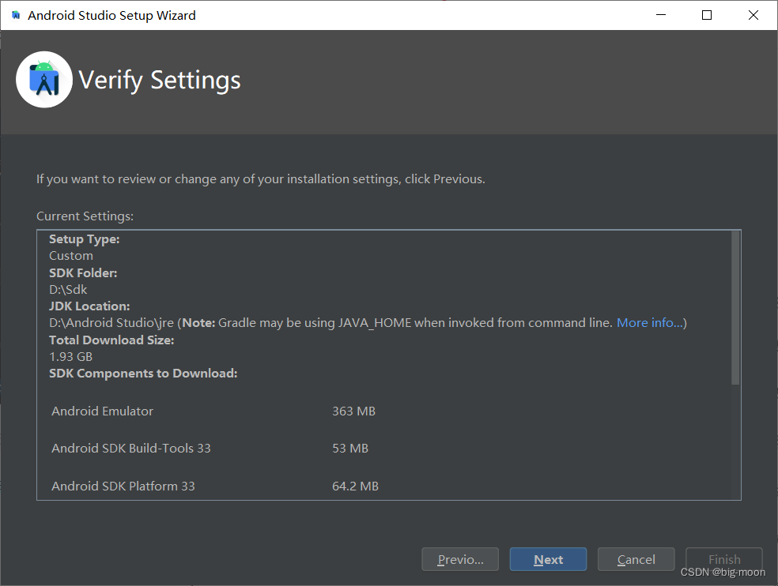
Task: Click the D:\Sdk folder path
Action: click(68, 290)
